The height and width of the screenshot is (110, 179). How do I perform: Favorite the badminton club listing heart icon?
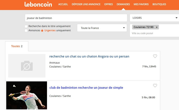[x=155, y=86]
